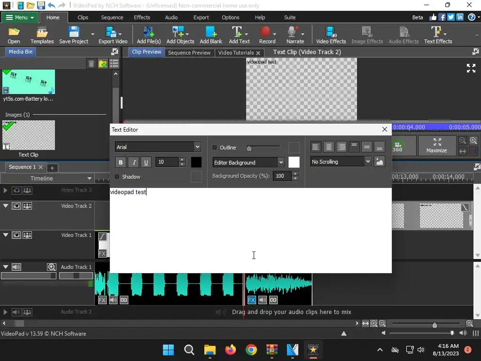Click the Narrate microphone icon
The width and height of the screenshot is (481, 361).
point(292,32)
